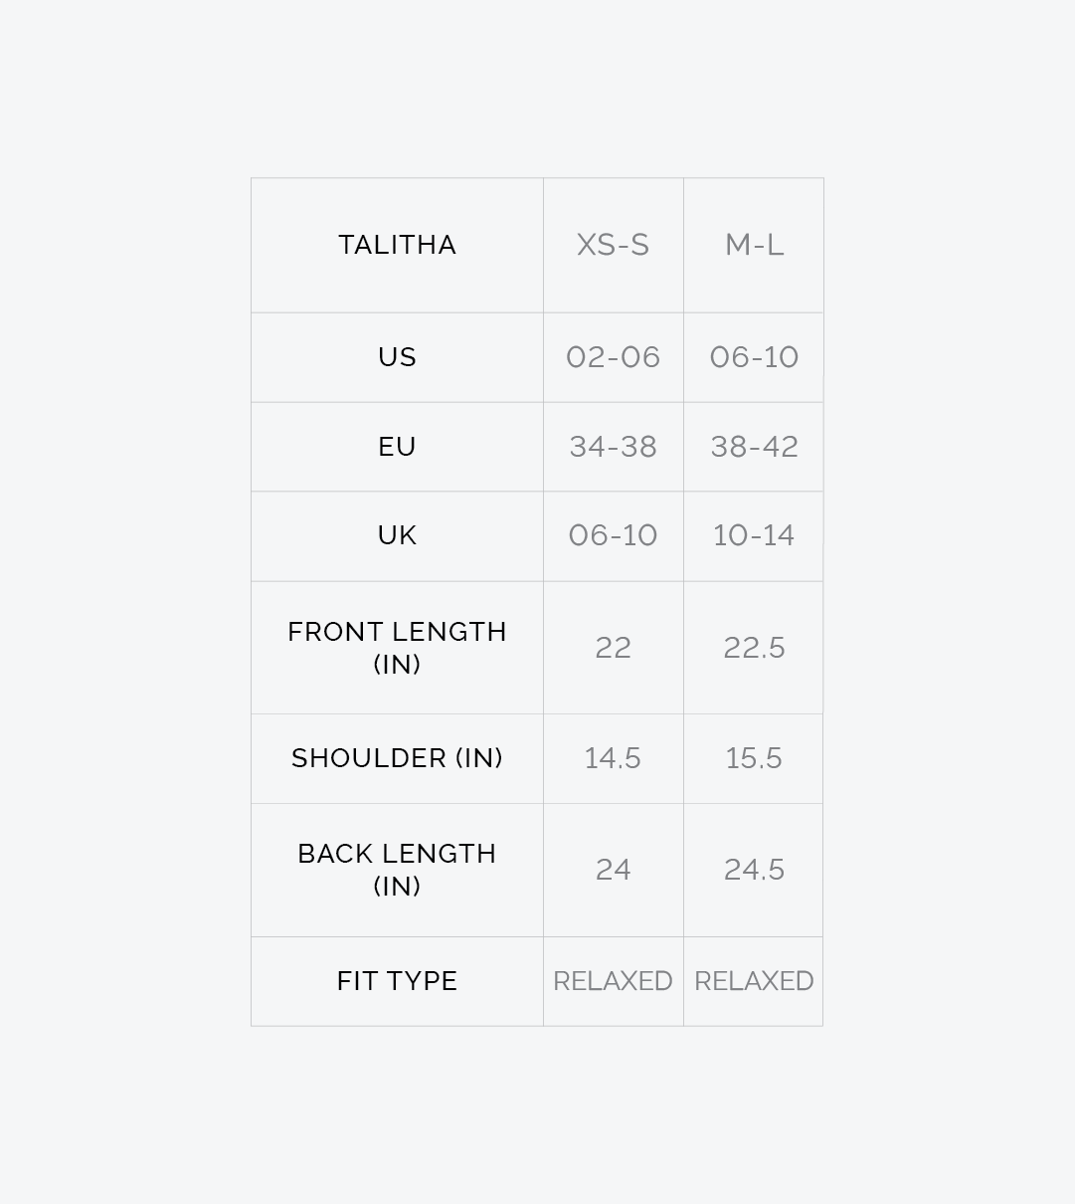Select the 22.5 front length value
The image size is (1075, 1204).
click(x=754, y=648)
